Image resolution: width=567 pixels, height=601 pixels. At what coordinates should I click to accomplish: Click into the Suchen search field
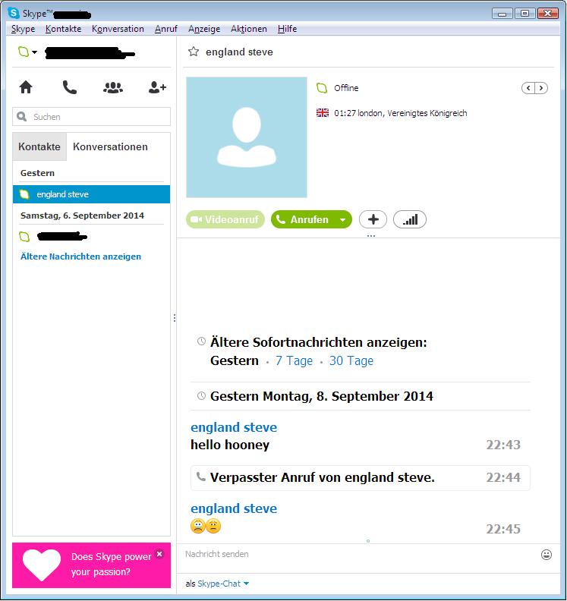point(91,117)
